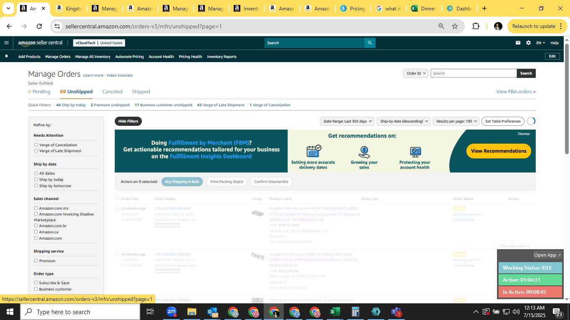Select Ship by today radio option
Image resolution: width=570 pixels, height=320 pixels.
[x=36, y=180]
